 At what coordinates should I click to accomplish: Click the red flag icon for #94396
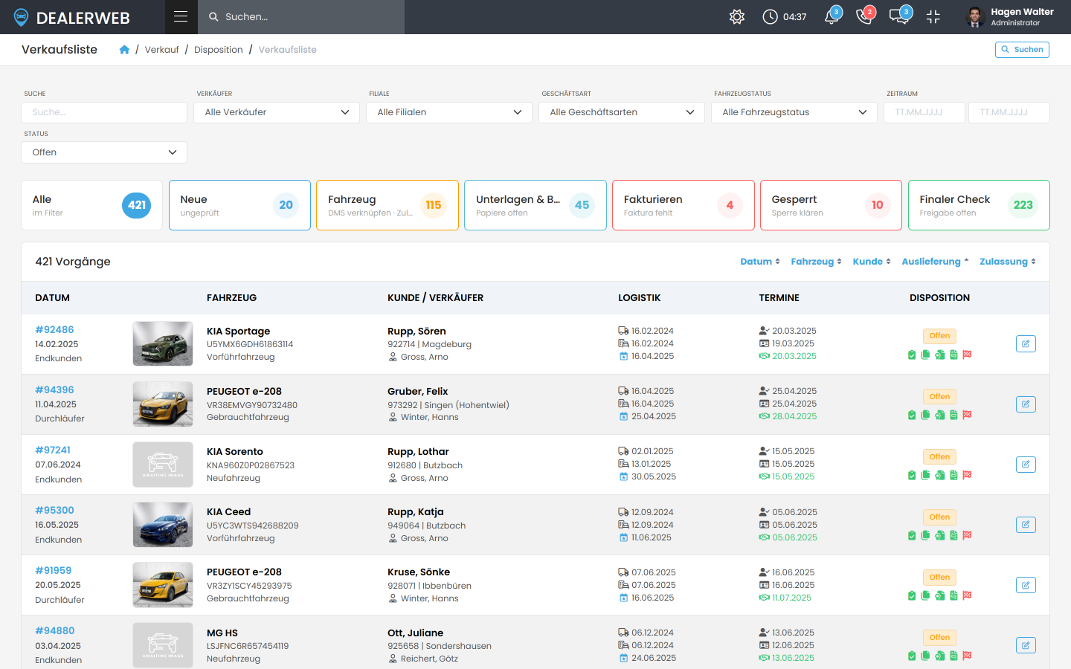pyautogui.click(x=967, y=415)
